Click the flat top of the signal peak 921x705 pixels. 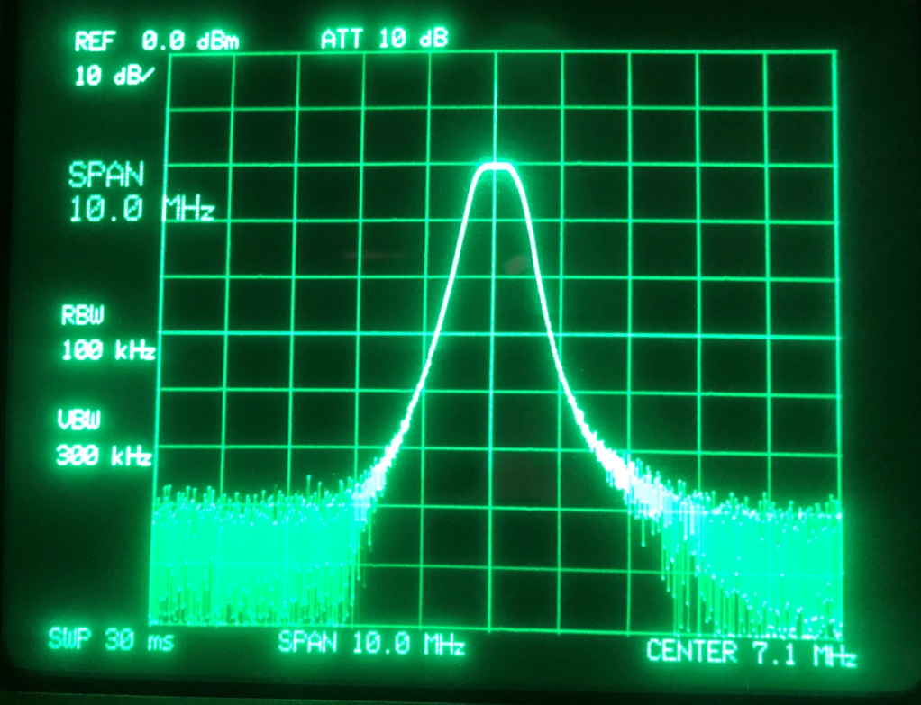coord(497,166)
